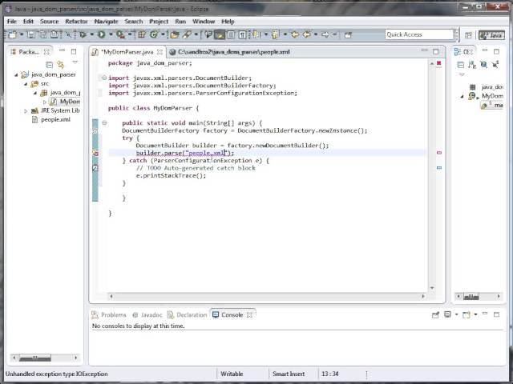Open the Javadoc tab
513x384 pixels.
pyautogui.click(x=147, y=314)
